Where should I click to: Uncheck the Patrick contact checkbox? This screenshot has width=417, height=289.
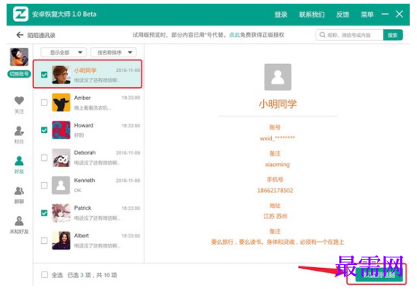[44, 213]
